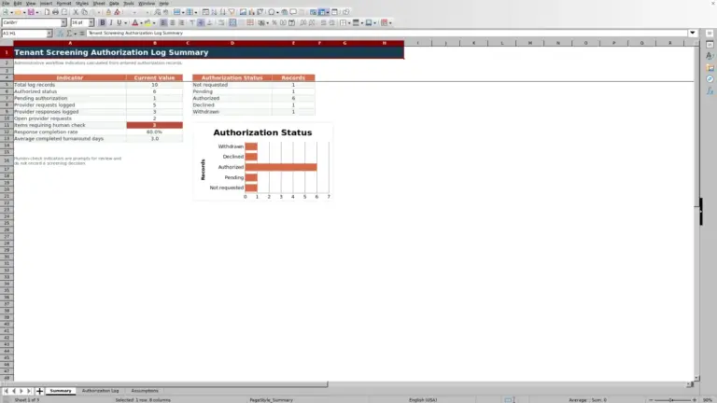Open the Underline style dropdown arrow

click(x=125, y=22)
